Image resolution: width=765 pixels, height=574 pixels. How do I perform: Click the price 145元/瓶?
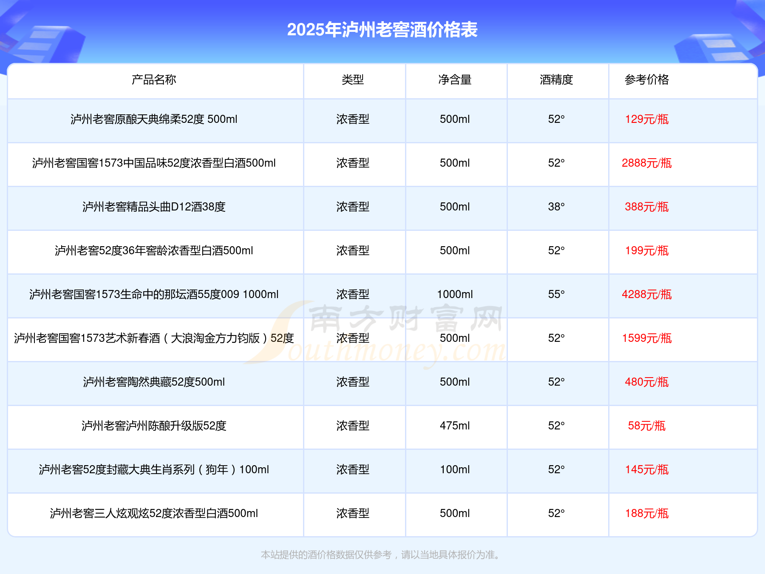tap(647, 469)
